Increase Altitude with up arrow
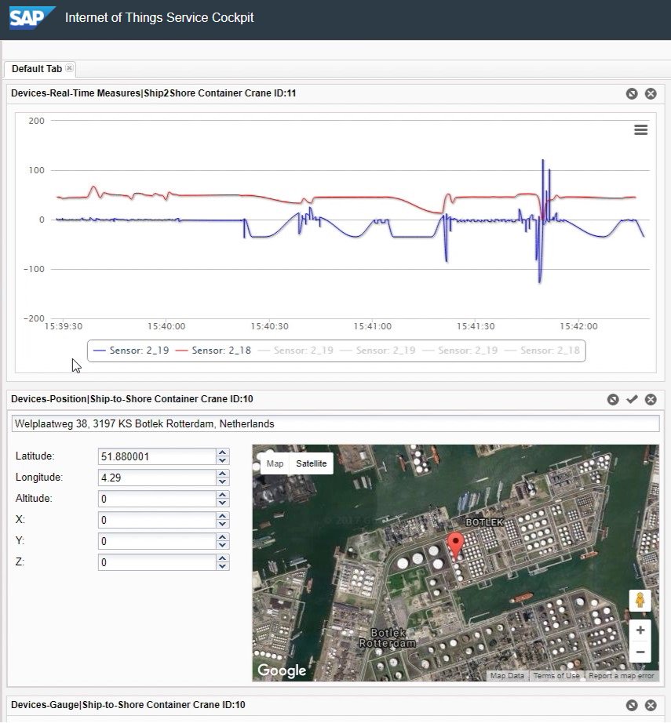Screen dimensions: 671x723 click(222, 496)
